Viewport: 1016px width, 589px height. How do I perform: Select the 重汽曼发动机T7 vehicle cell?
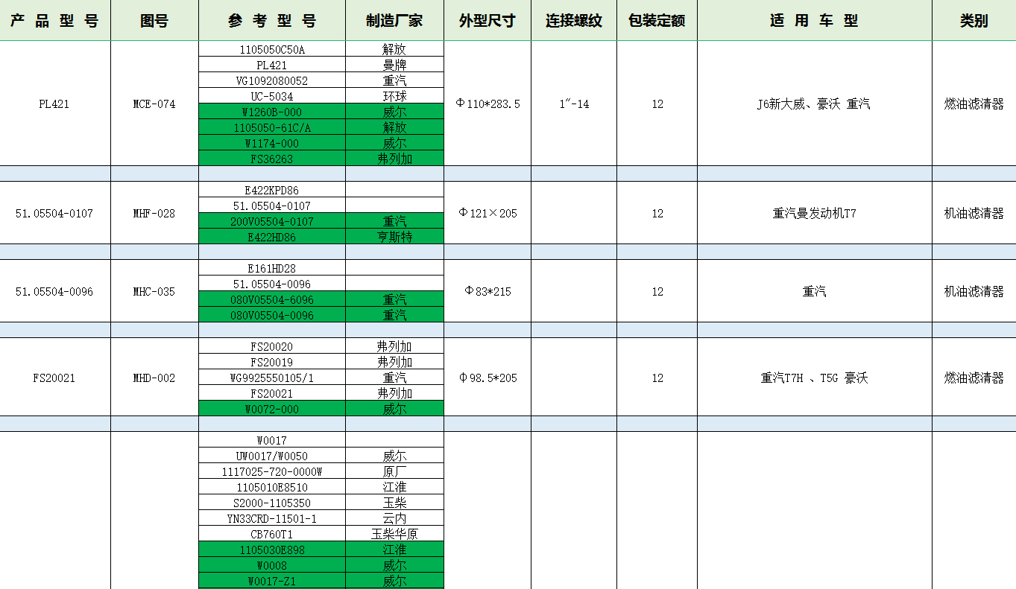814,214
